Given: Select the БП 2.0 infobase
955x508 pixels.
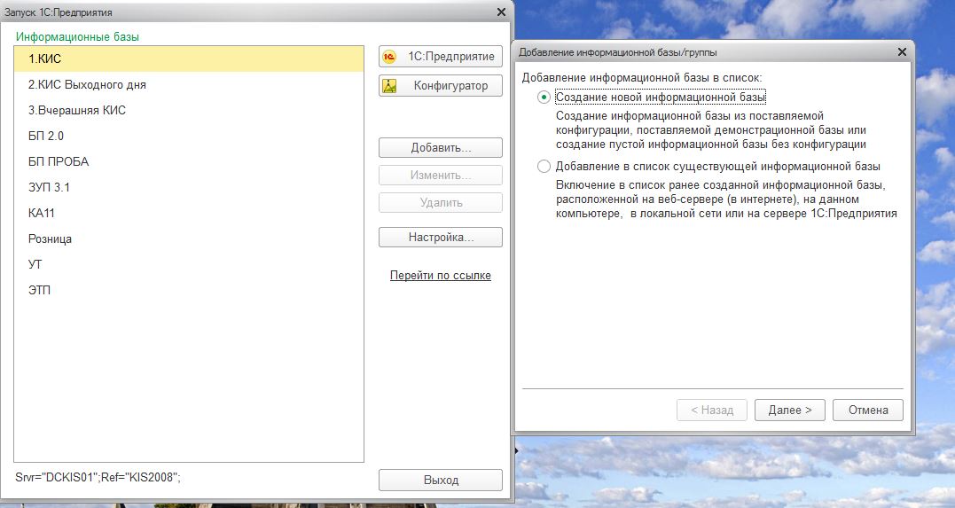Looking at the screenshot, I should pos(189,136).
